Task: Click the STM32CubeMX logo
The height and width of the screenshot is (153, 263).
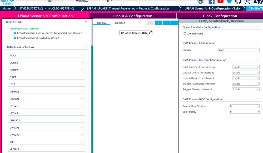Action: 7,2
